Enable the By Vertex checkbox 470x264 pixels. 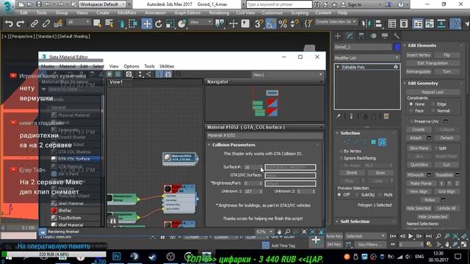pyautogui.click(x=341, y=151)
